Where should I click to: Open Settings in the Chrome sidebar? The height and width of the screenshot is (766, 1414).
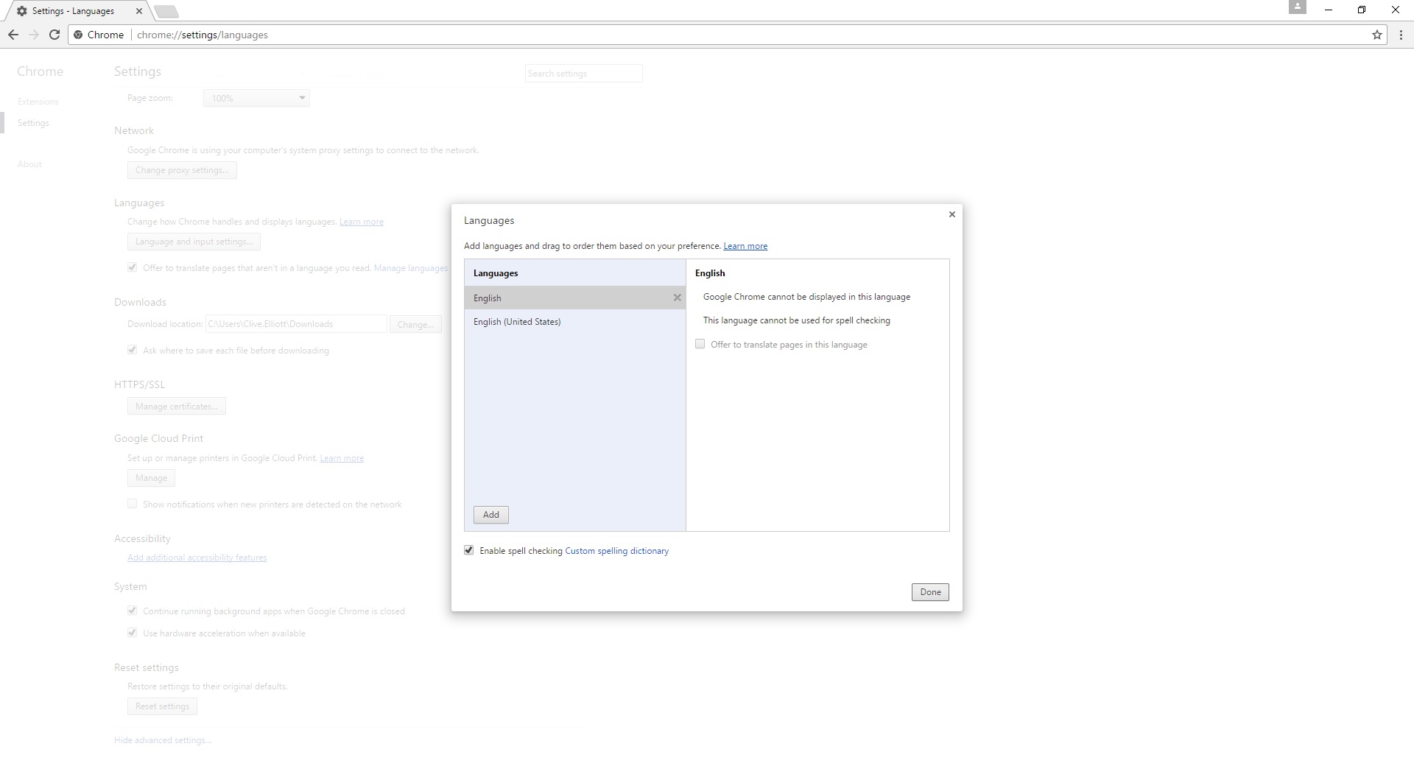click(33, 123)
